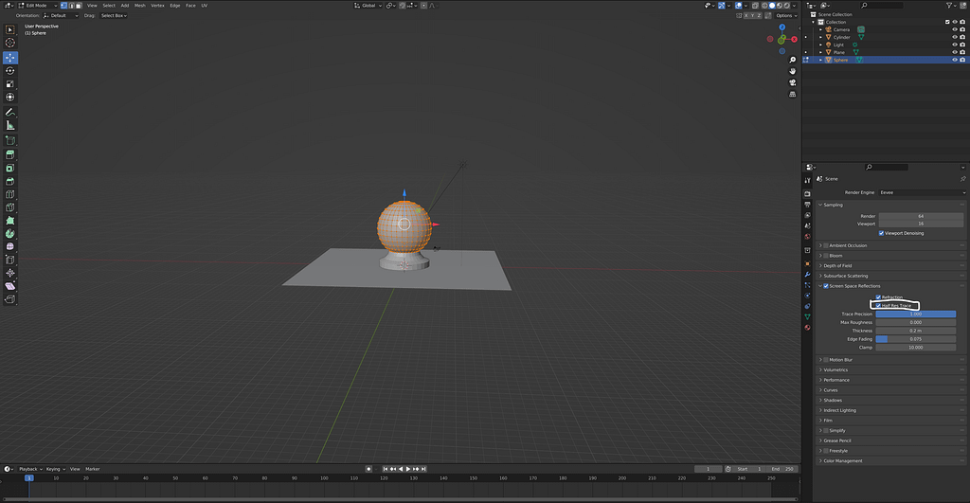970x503 pixels.
Task: Uncheck Viewport Denoising
Action: coord(882,232)
